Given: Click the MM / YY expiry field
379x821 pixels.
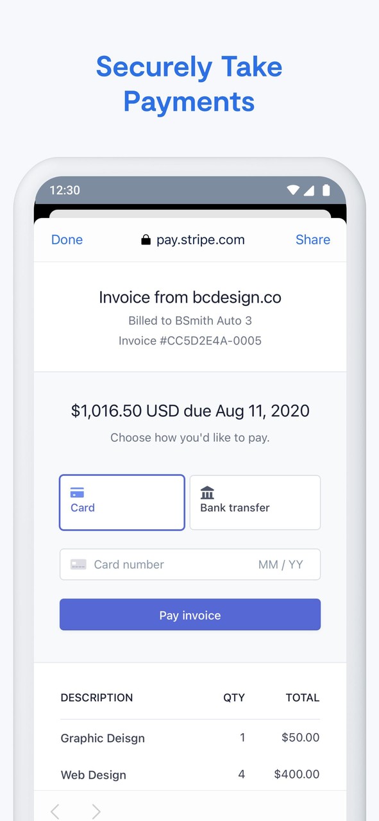Looking at the screenshot, I should click(281, 564).
